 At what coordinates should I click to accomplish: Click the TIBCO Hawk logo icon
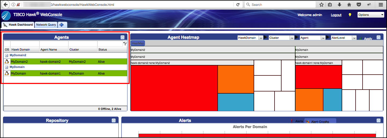[x=6, y=16]
